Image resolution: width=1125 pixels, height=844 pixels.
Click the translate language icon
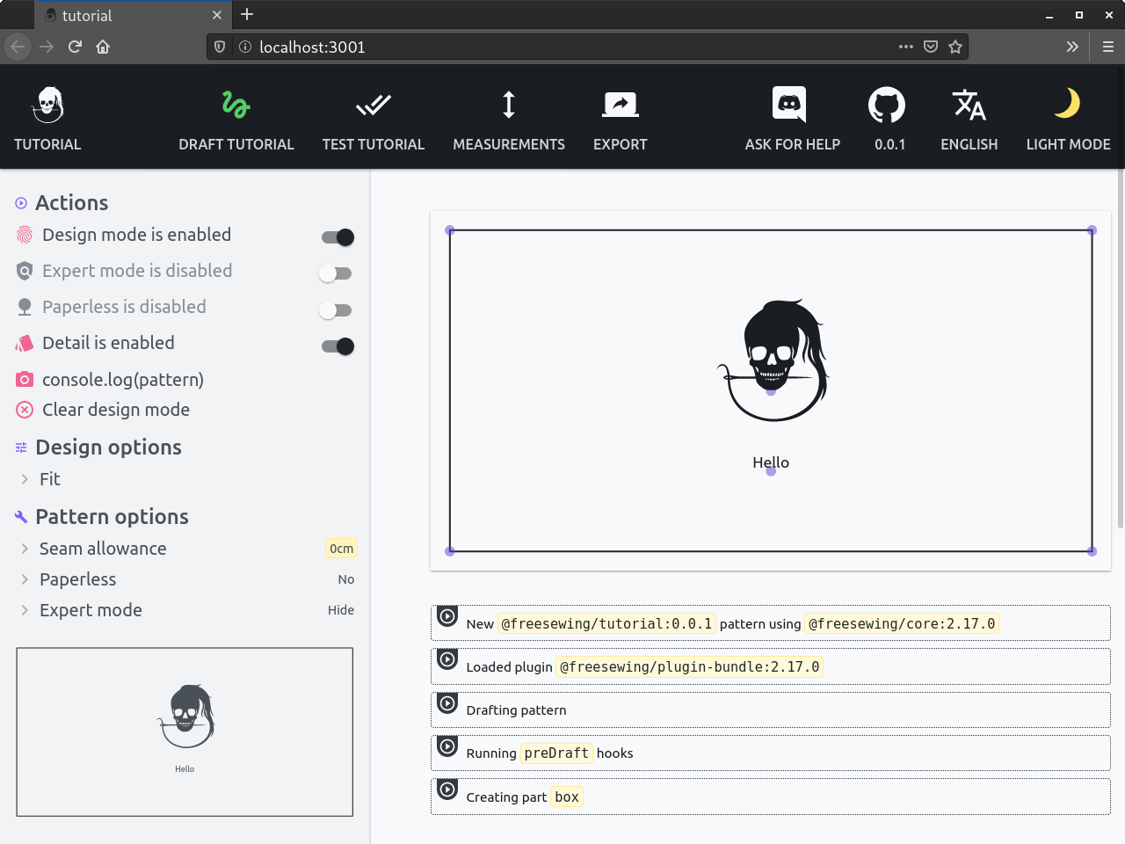pos(969,105)
